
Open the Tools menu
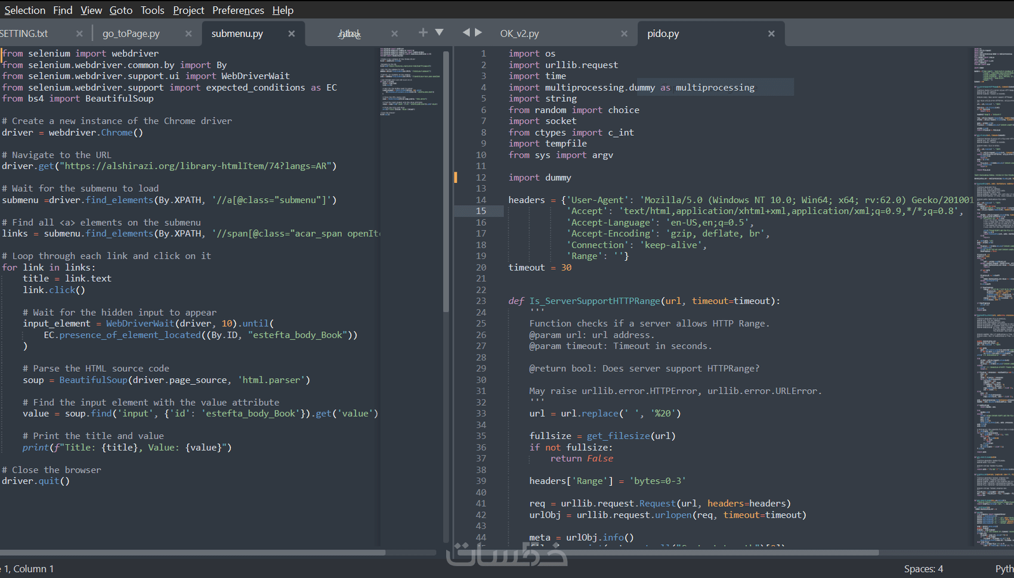(x=152, y=10)
